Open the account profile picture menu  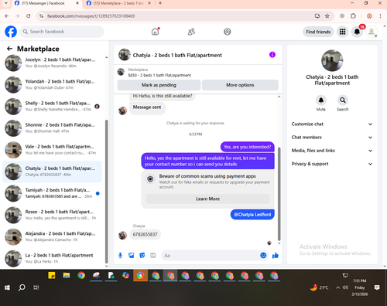point(372,32)
